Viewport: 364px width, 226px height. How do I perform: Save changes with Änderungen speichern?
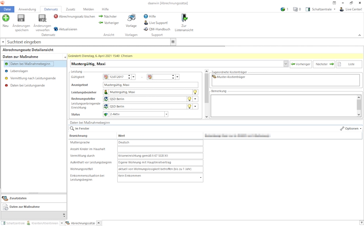point(21,23)
